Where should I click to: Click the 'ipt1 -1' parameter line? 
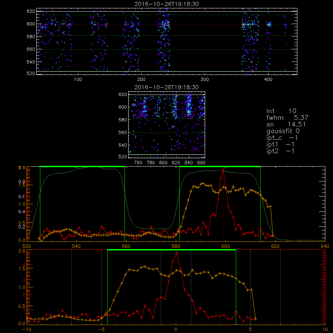(280, 145)
